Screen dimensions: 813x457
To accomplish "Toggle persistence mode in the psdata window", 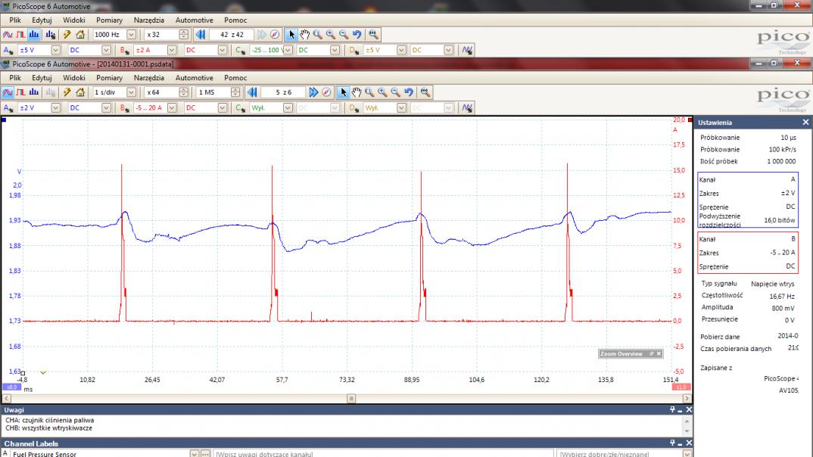I will click(20, 92).
